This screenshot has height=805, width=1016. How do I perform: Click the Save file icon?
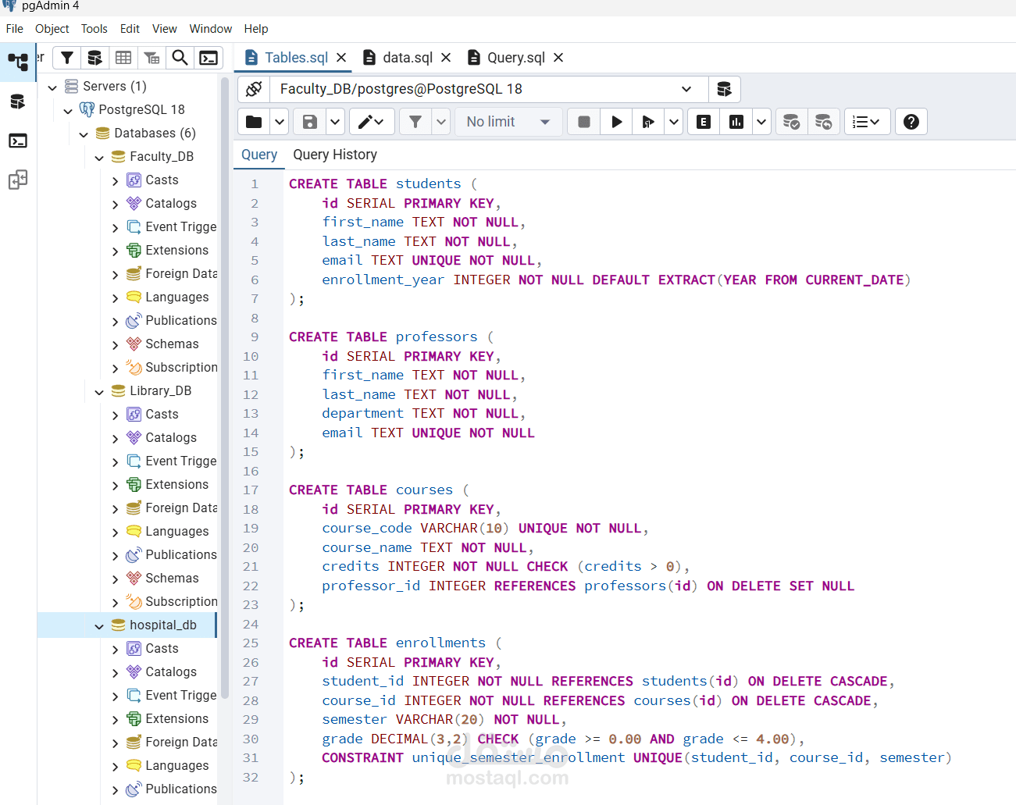pos(310,122)
